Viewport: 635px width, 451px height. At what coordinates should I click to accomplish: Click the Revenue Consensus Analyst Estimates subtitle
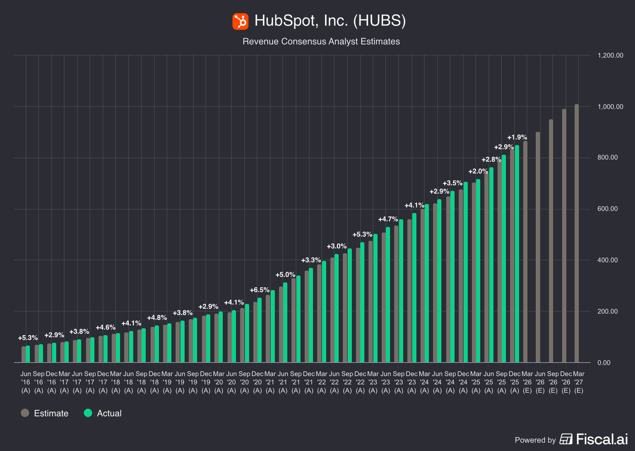pos(321,42)
